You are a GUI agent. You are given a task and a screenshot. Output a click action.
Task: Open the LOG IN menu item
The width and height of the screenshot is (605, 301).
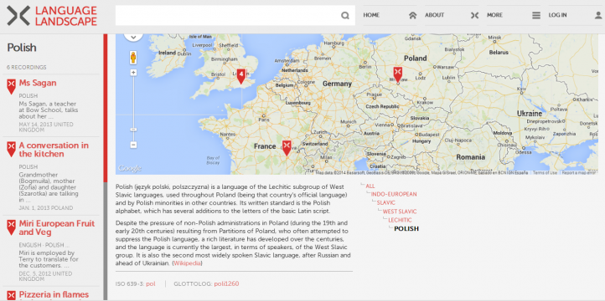click(x=557, y=15)
